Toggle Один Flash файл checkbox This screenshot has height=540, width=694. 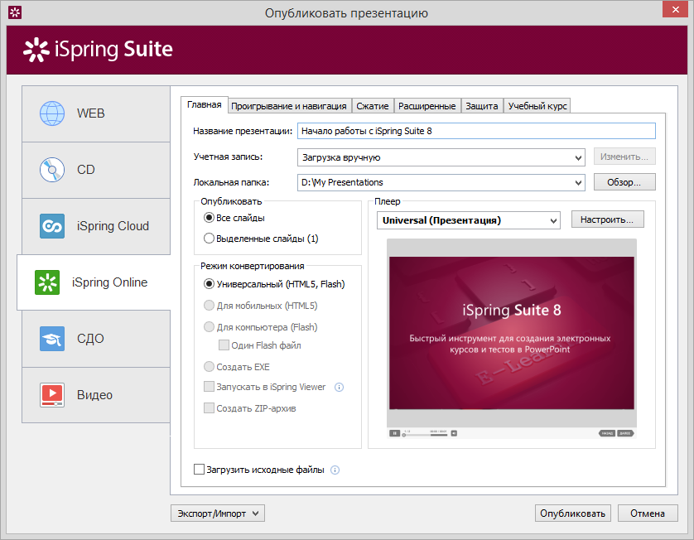point(224,345)
